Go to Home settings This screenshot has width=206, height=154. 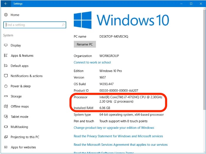[x=15, y=15]
